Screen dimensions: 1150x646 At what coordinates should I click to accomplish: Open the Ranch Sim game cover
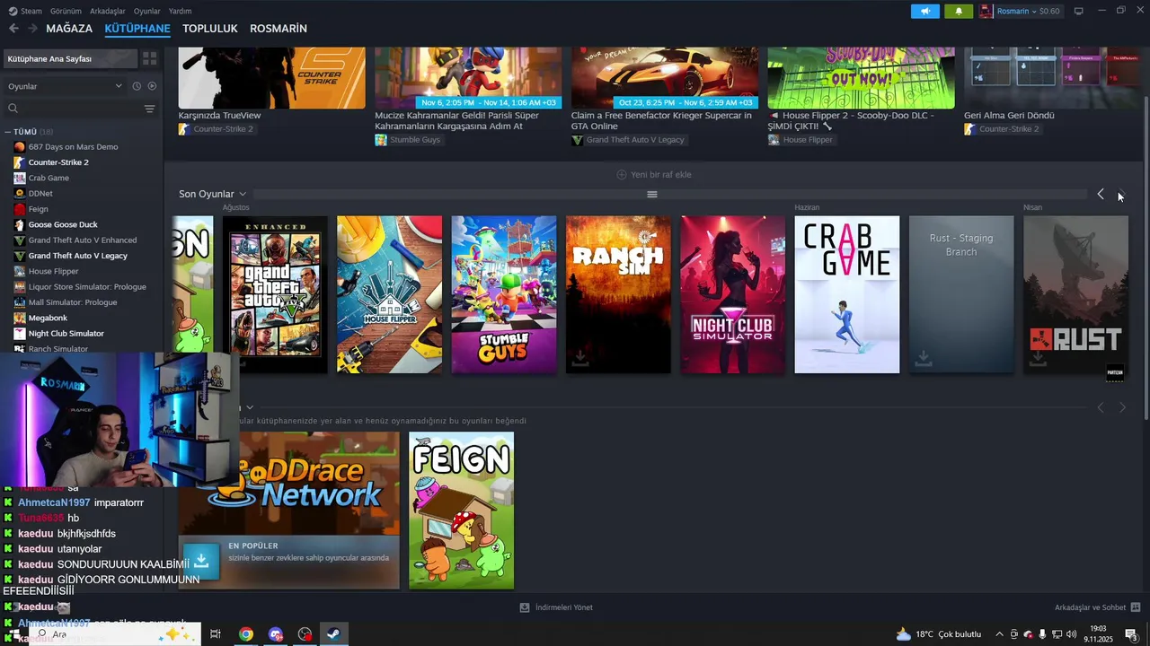[618, 294]
